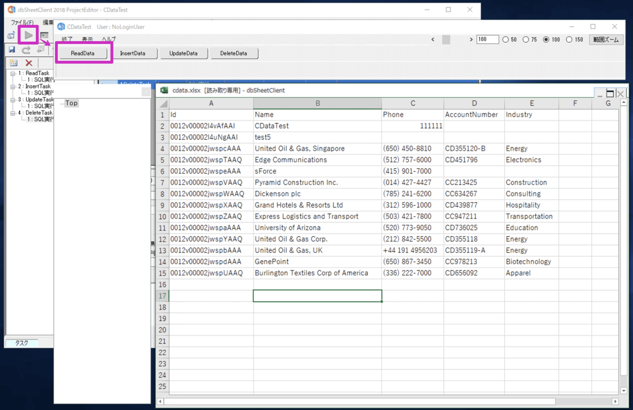633x410 pixels.
Task: Click the gray redo arrow icon
Action: point(26,50)
